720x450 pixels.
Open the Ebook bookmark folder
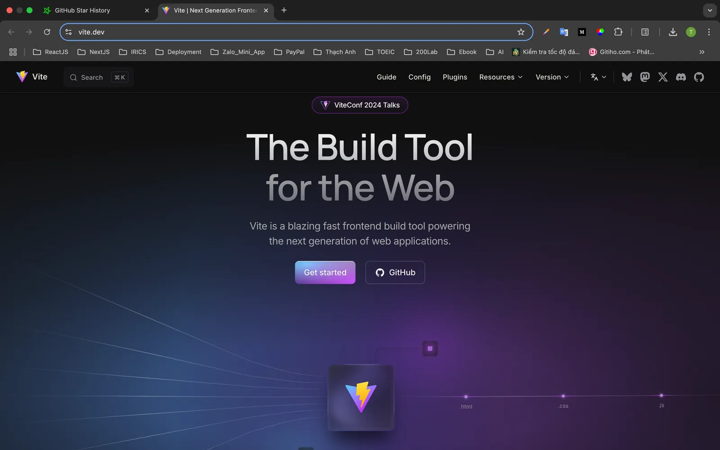462,52
